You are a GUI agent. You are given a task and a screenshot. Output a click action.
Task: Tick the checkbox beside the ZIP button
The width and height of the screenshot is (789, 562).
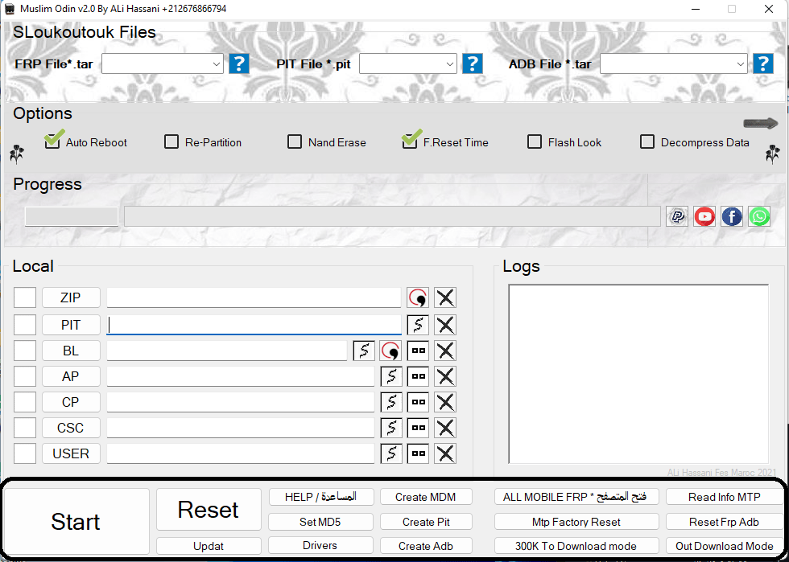(25, 297)
